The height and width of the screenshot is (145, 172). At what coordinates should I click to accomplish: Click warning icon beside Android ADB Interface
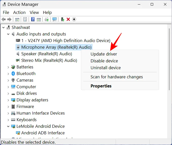(x=18, y=133)
